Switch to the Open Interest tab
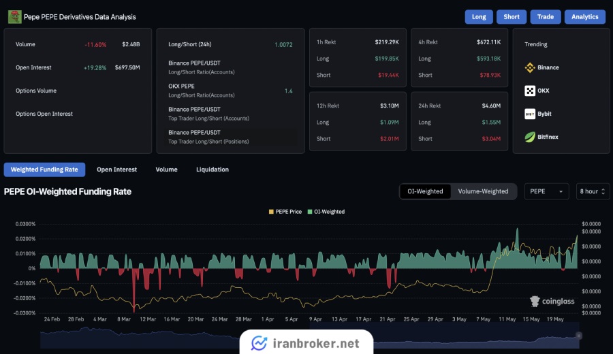The height and width of the screenshot is (354, 613). point(117,170)
